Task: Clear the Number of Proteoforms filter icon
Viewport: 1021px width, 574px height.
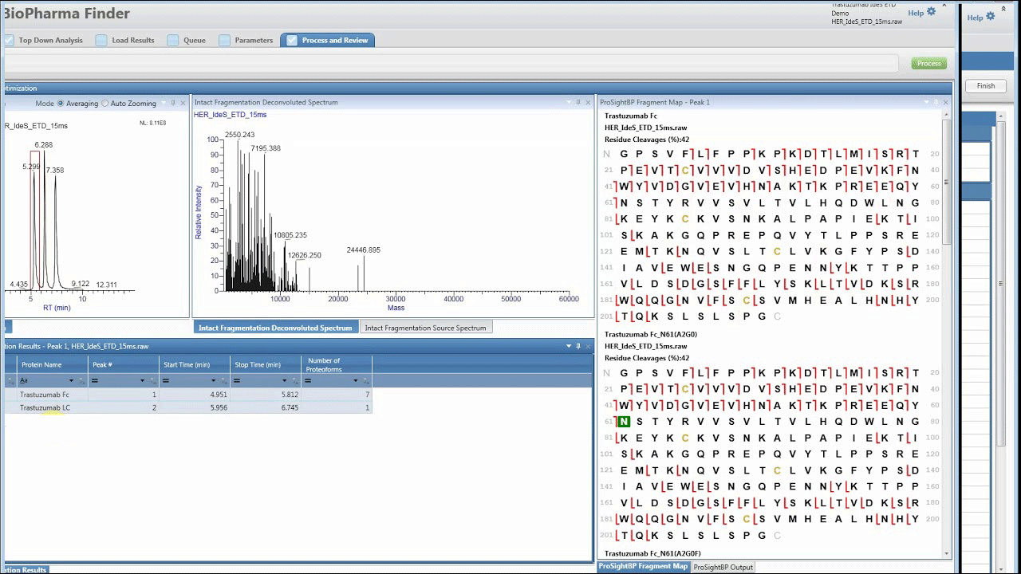Action: click(x=365, y=381)
